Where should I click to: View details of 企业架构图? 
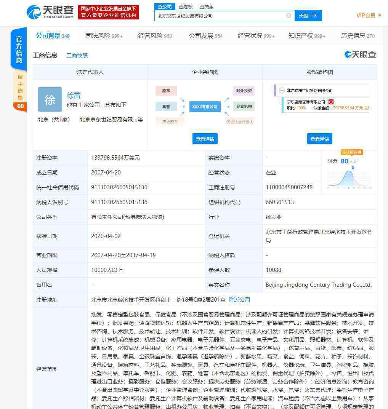(205, 139)
